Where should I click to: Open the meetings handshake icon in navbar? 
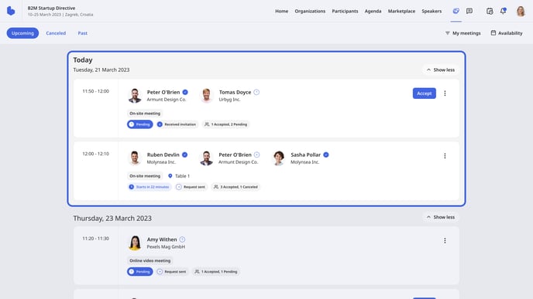click(456, 11)
